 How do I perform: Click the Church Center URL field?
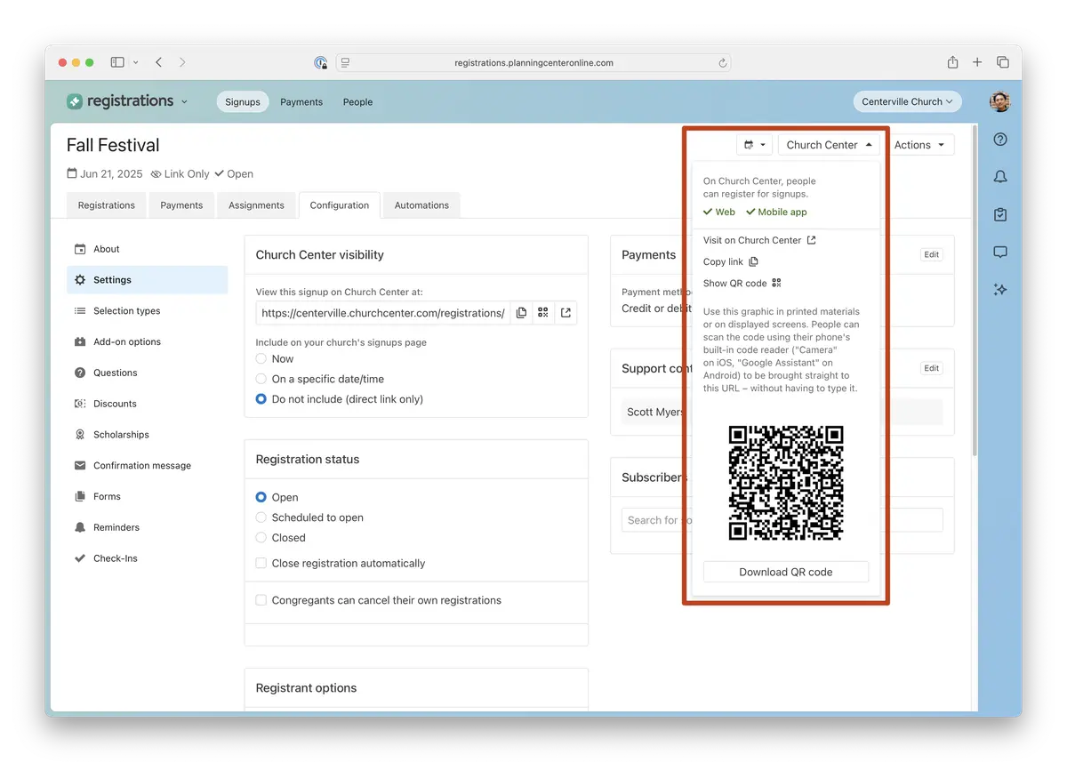(x=383, y=313)
